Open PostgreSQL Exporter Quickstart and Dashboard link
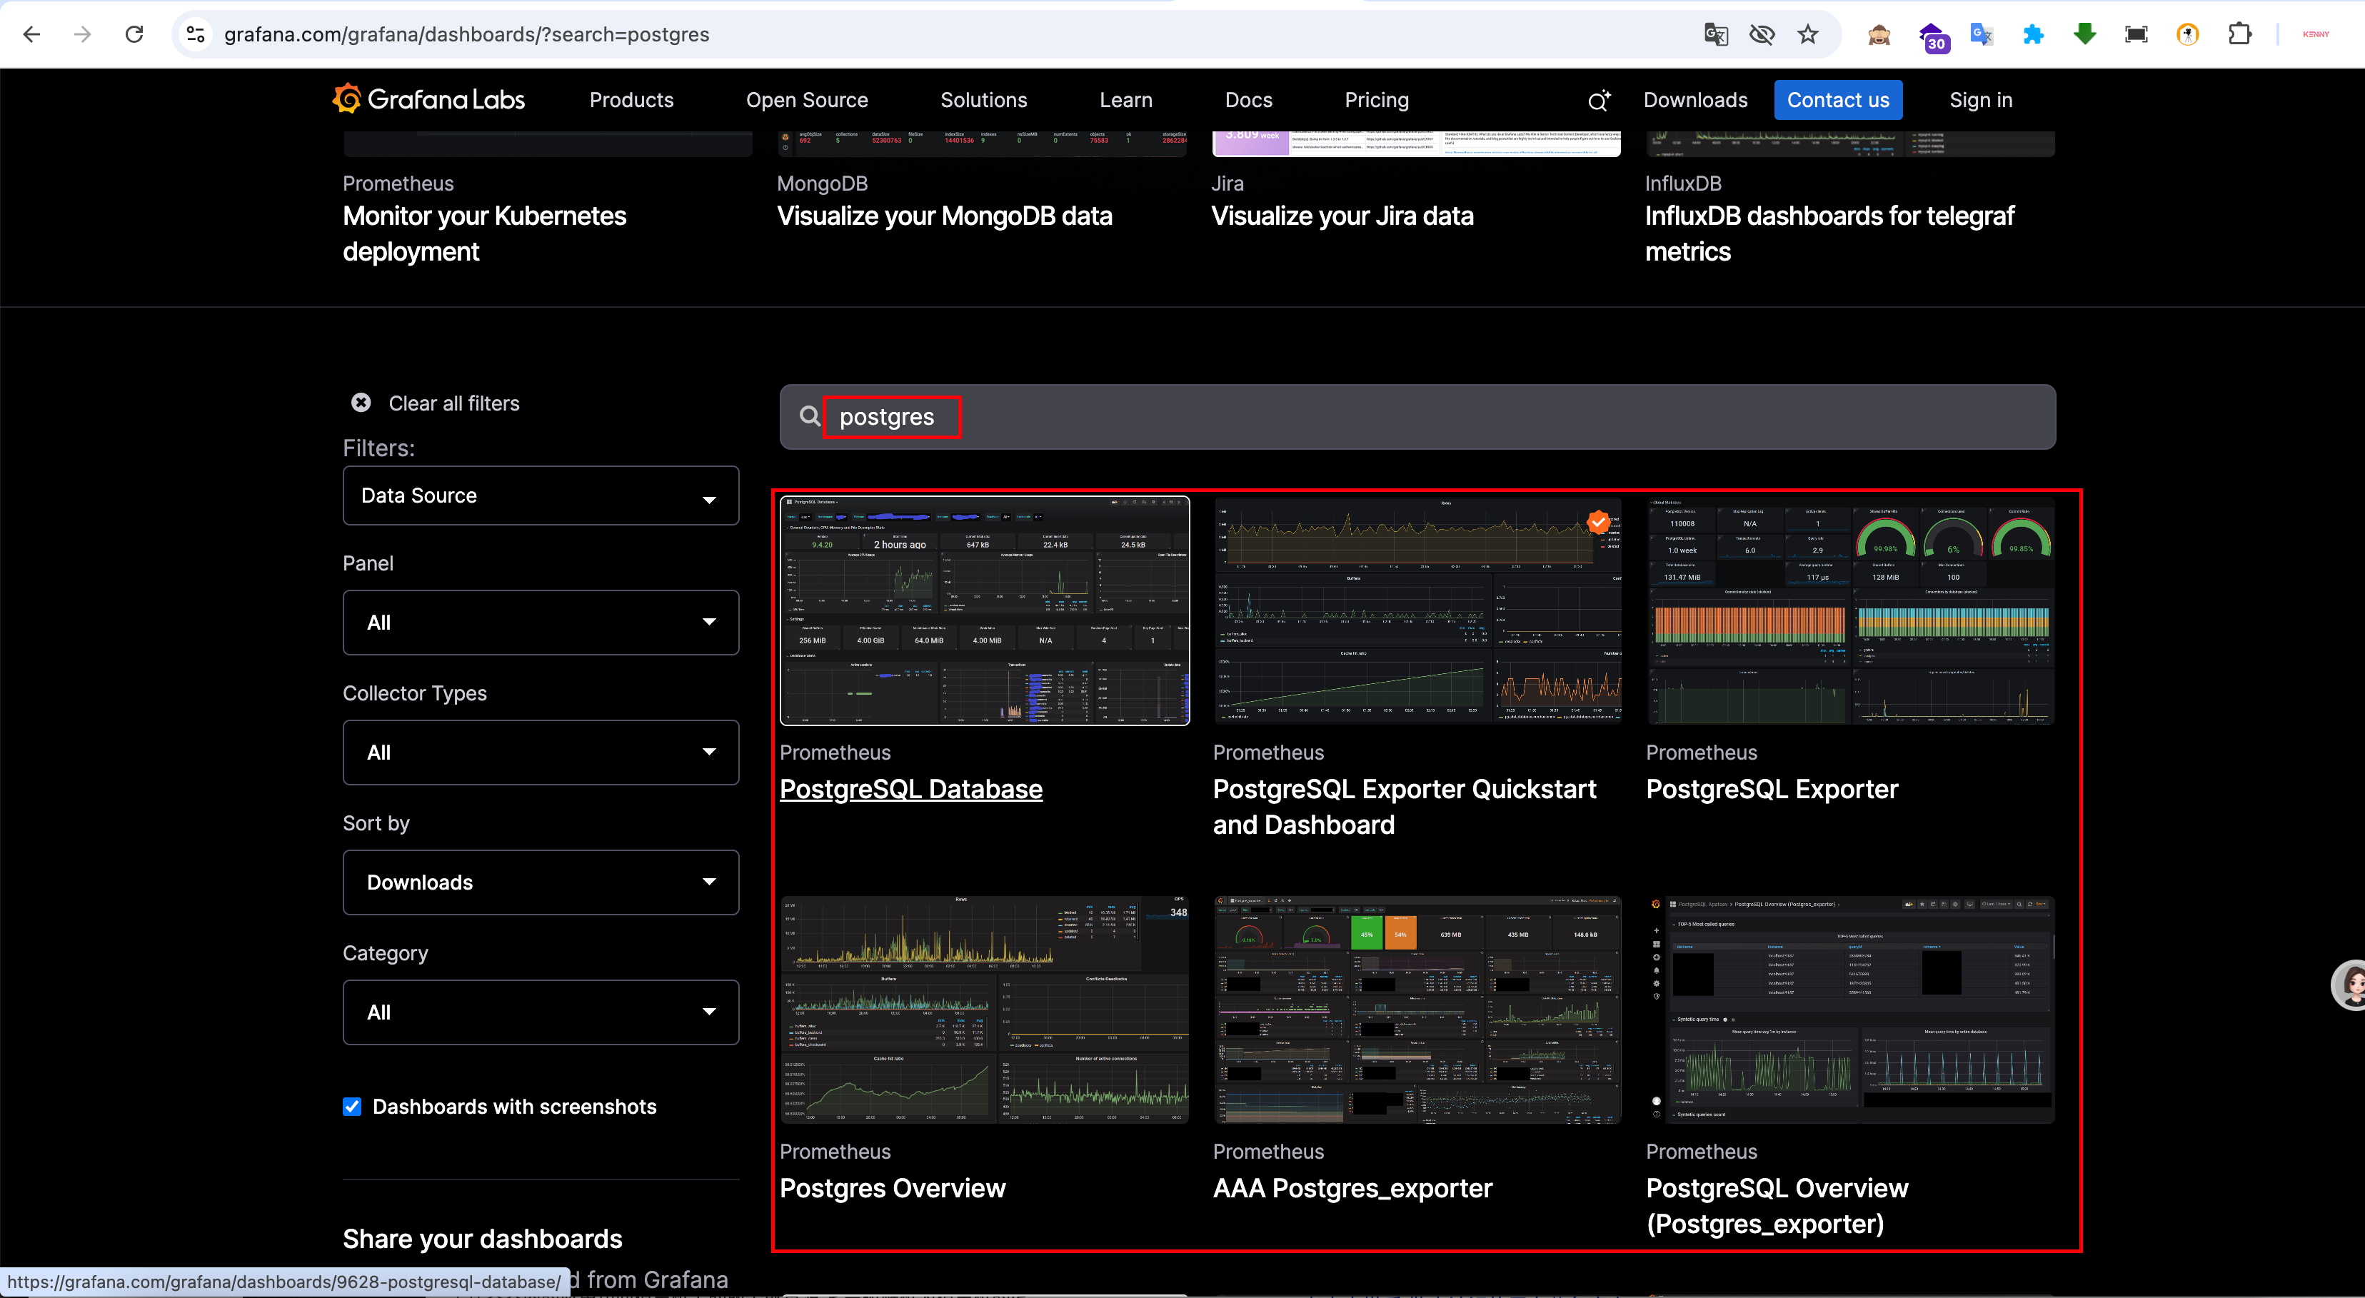Image resolution: width=2365 pixels, height=1298 pixels. point(1405,807)
